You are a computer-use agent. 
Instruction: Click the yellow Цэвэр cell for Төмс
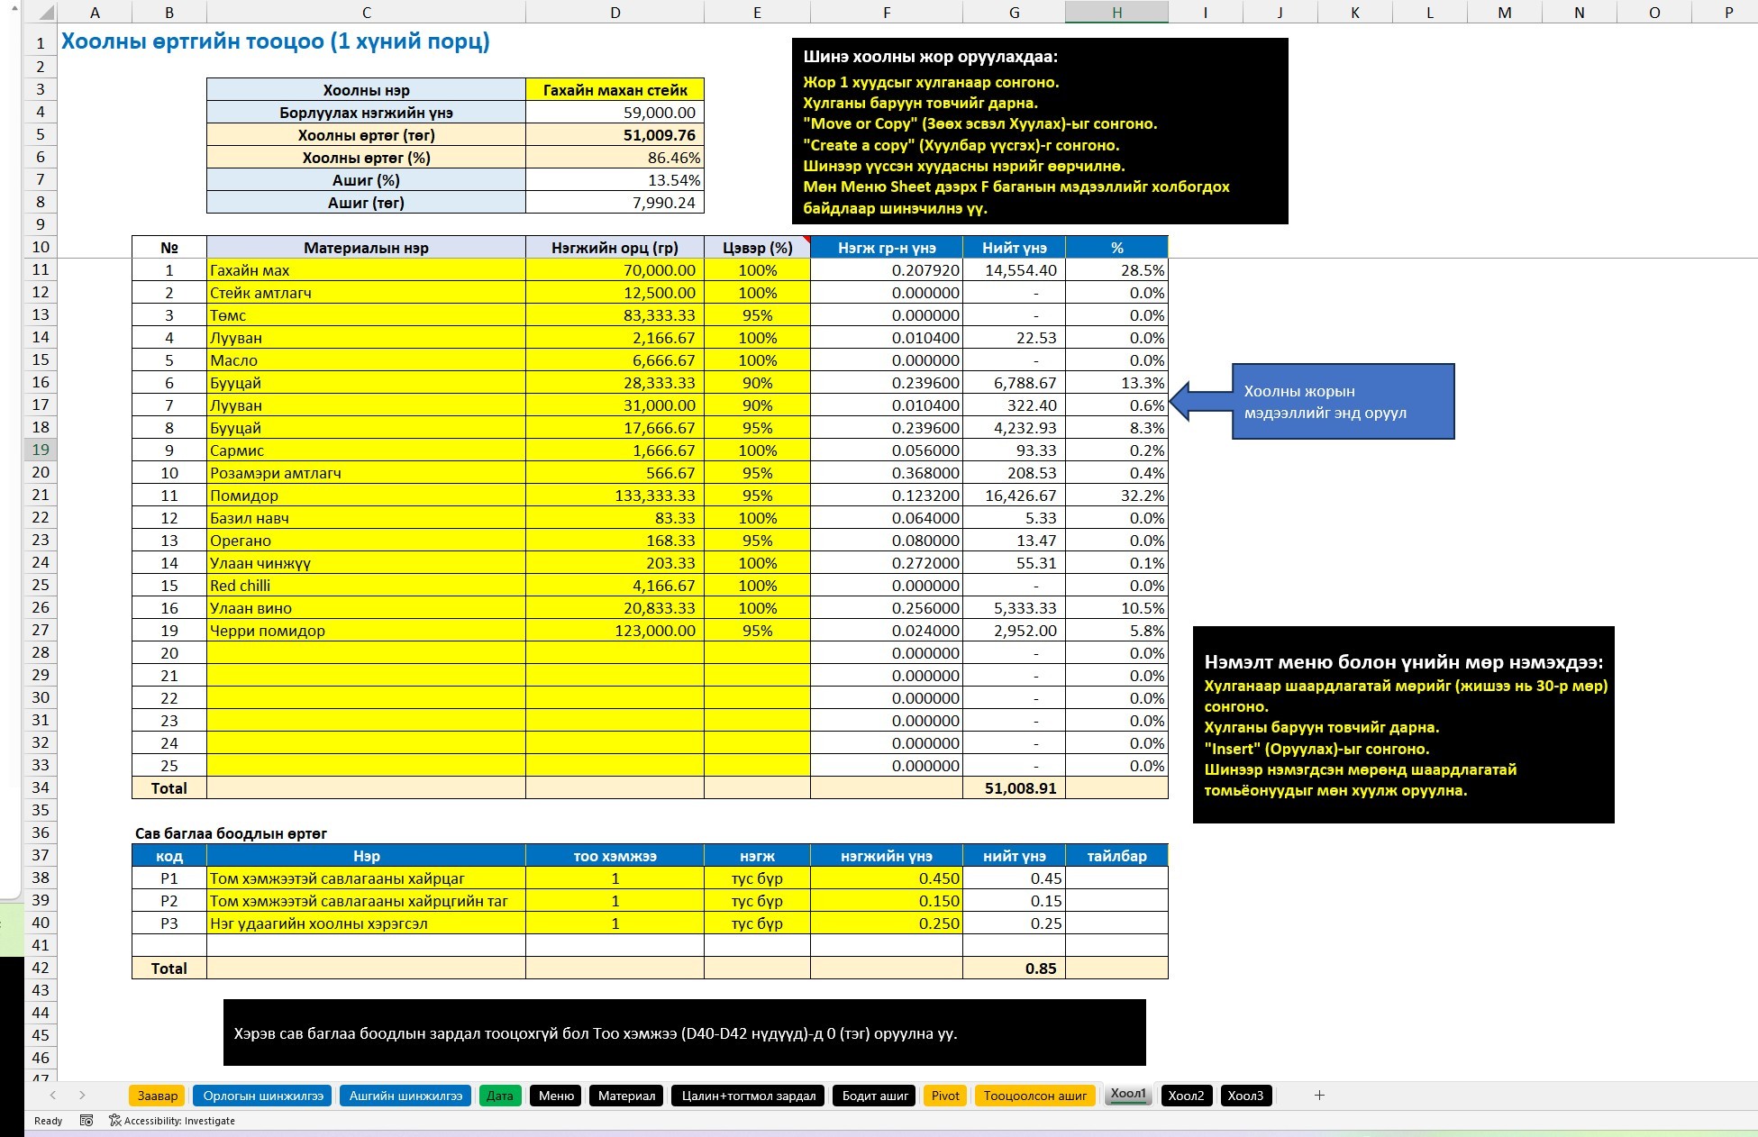tap(757, 315)
